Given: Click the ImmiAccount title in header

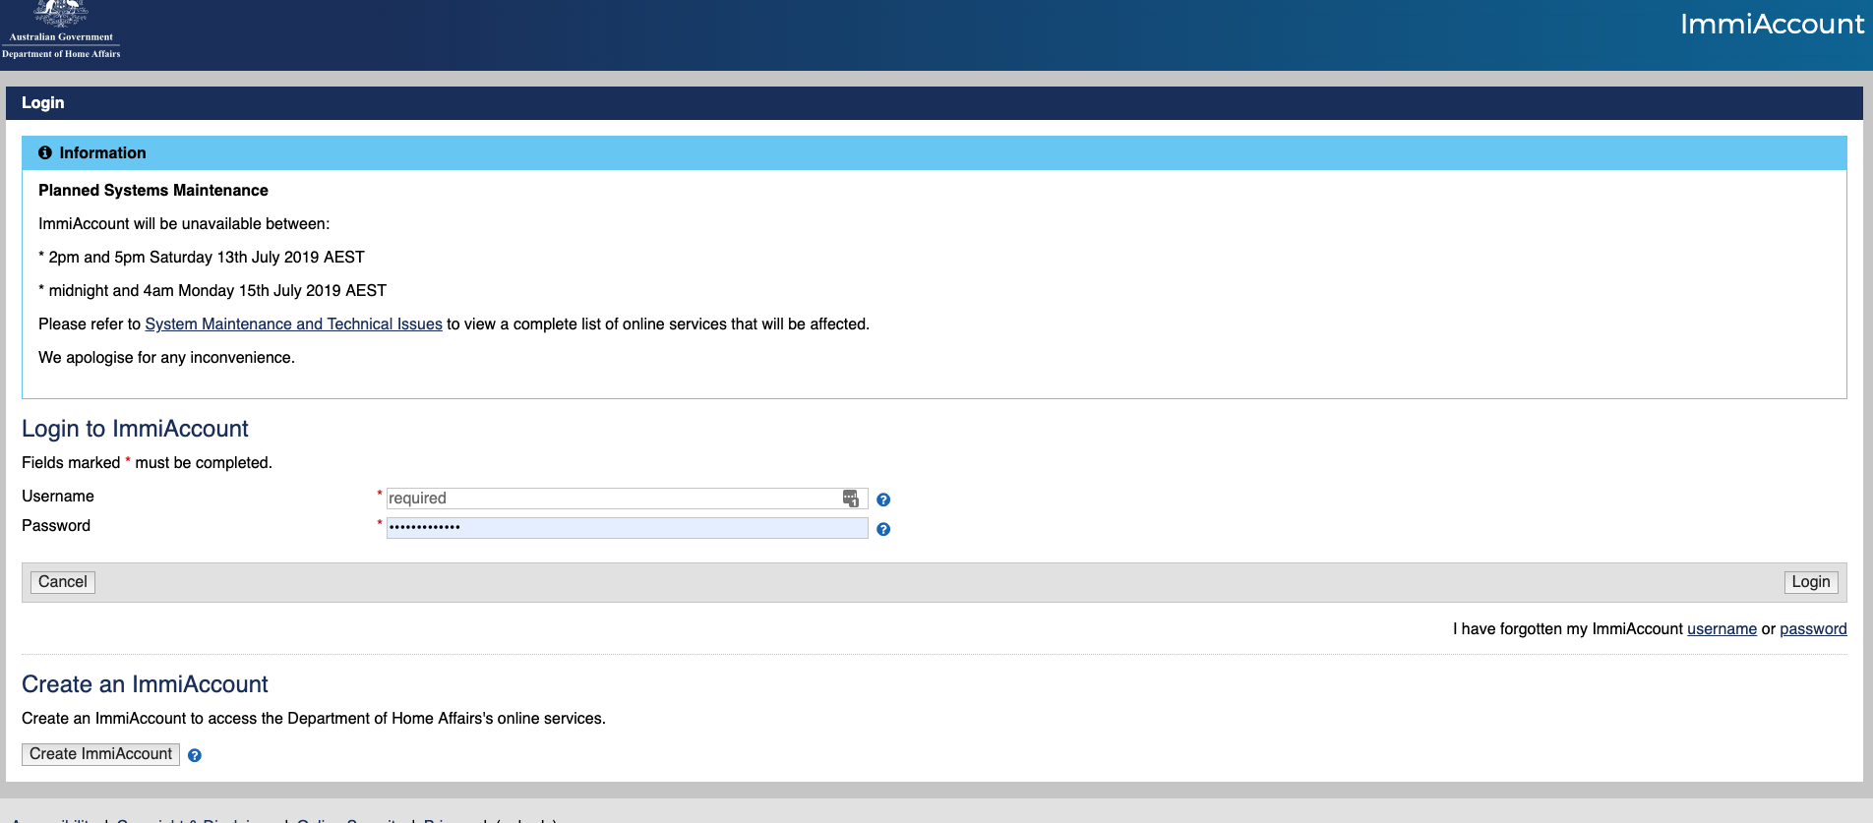Looking at the screenshot, I should 1772,24.
